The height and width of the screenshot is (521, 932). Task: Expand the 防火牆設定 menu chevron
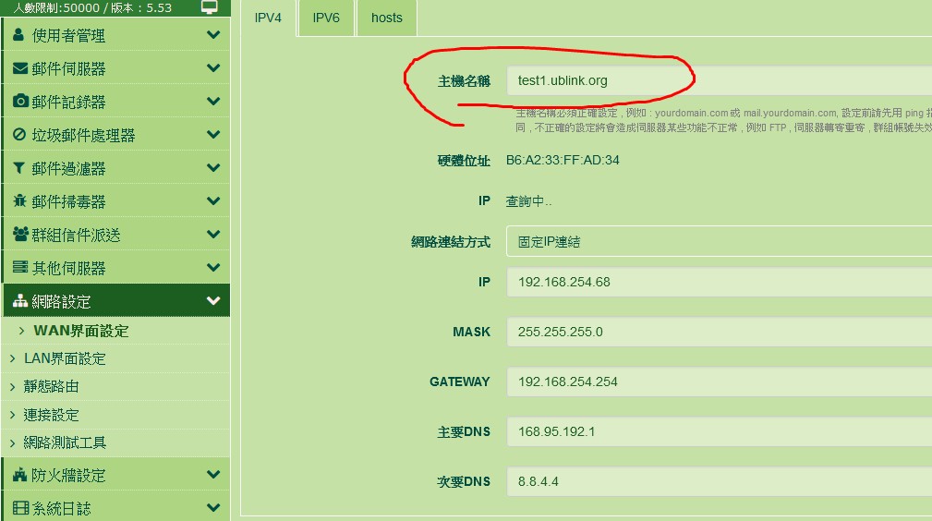pyautogui.click(x=213, y=475)
